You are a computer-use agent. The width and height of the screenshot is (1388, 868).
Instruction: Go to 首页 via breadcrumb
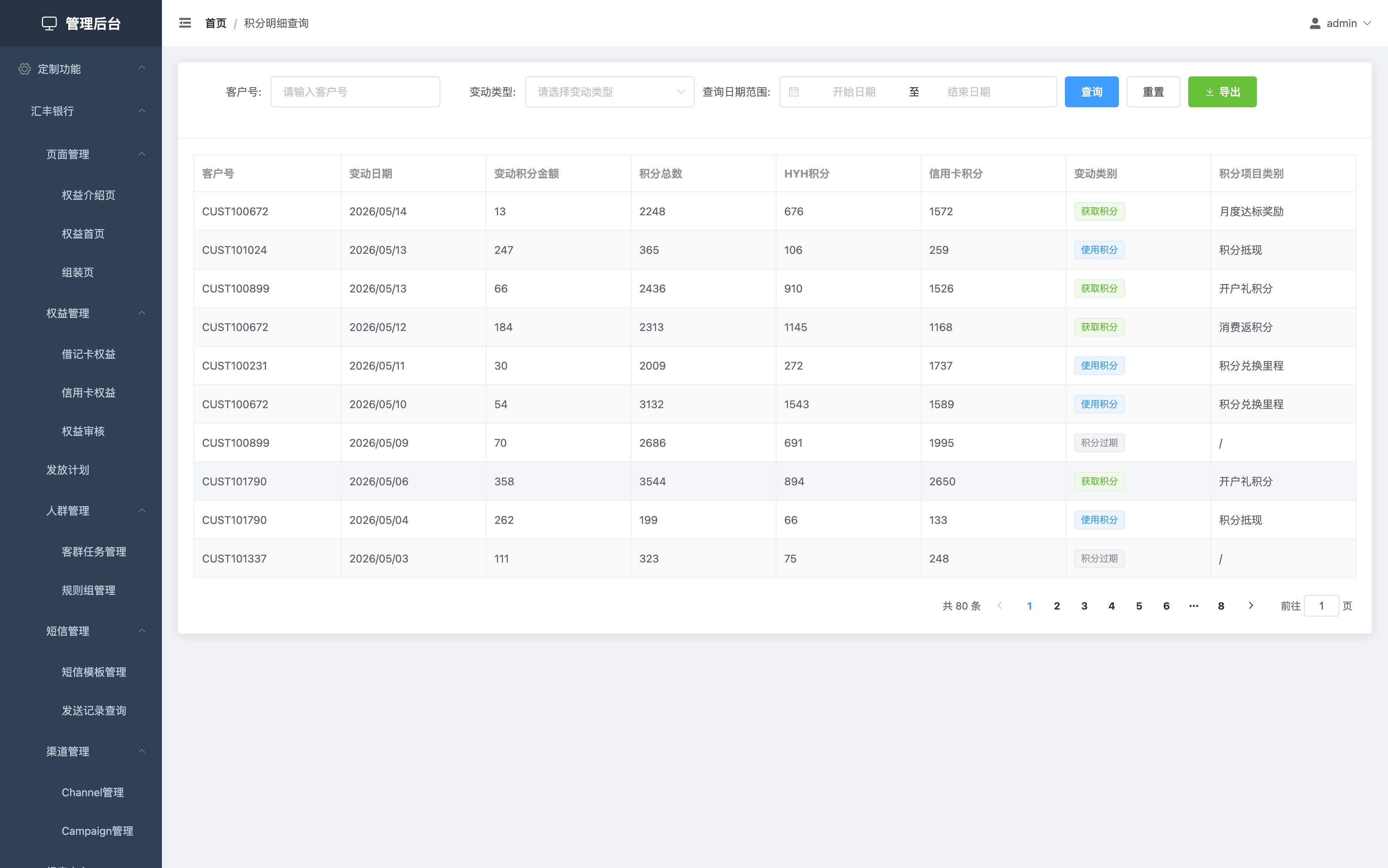click(216, 24)
